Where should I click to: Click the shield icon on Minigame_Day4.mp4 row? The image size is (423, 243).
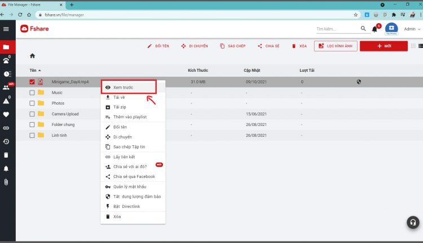(x=359, y=82)
